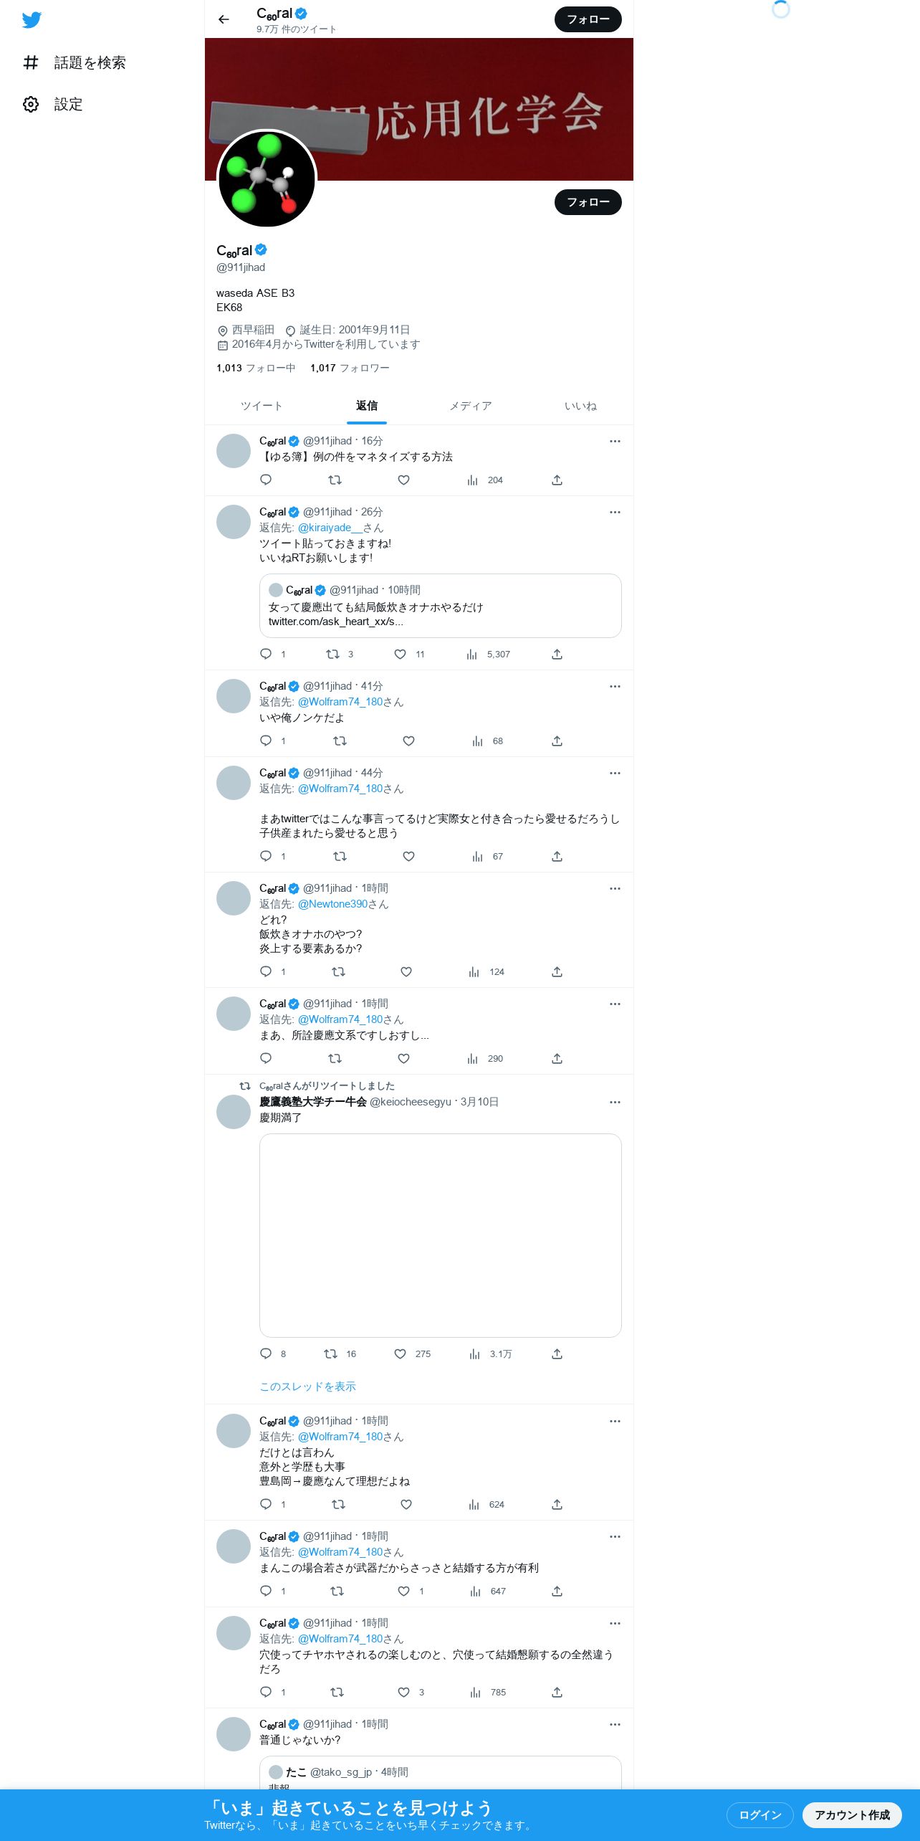Switch to the メディア tab
This screenshot has width=920, height=1841.
pyautogui.click(x=471, y=406)
